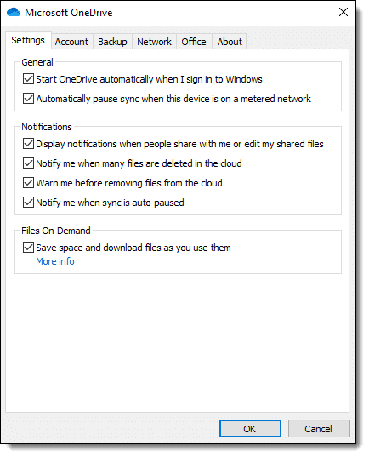Close the Microsoft OneDrive dialog
Screen dimensions: 369x457
click(343, 12)
